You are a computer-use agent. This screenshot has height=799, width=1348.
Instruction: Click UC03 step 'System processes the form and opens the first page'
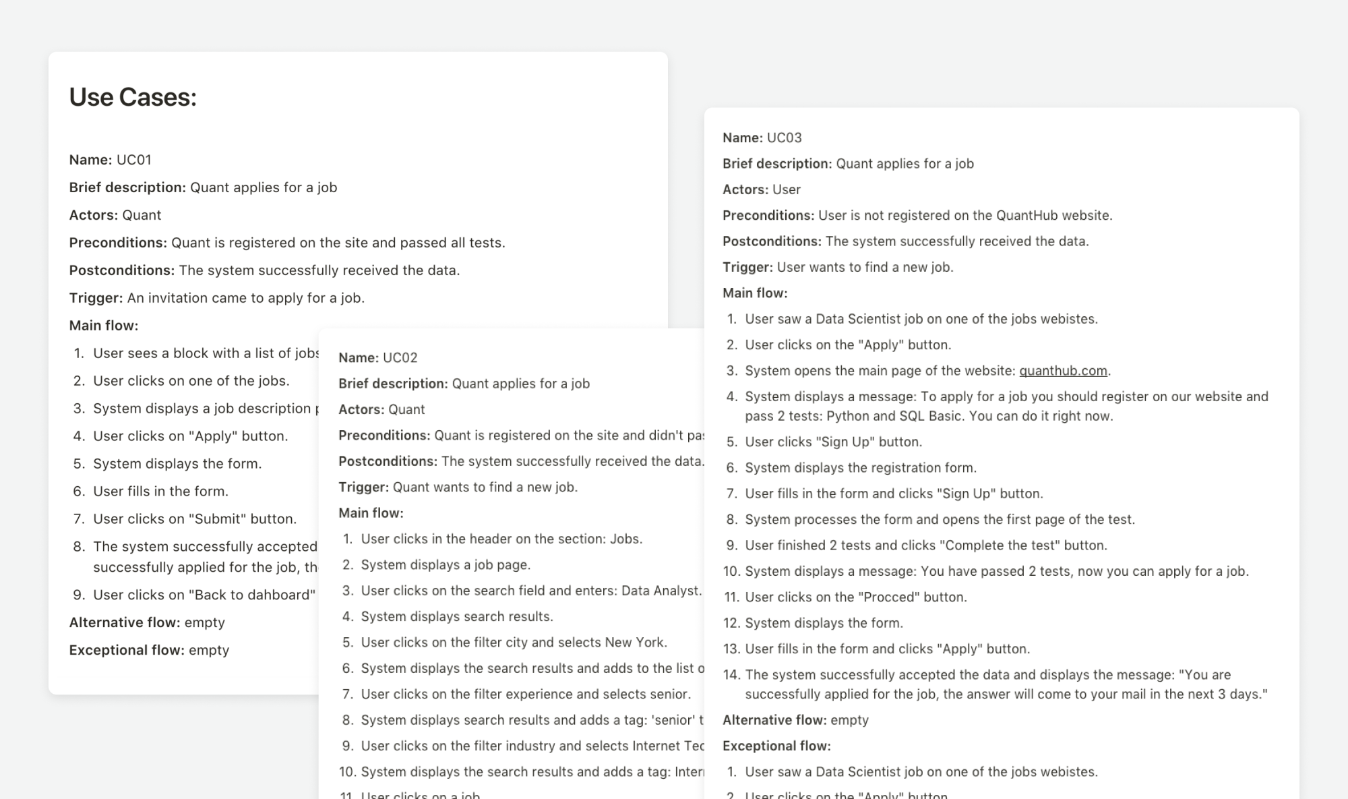tap(940, 519)
